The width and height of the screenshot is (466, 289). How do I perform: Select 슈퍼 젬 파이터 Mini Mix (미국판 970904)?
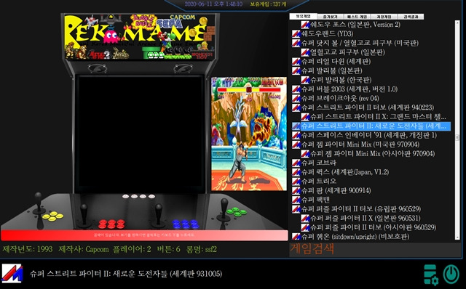[360, 144]
